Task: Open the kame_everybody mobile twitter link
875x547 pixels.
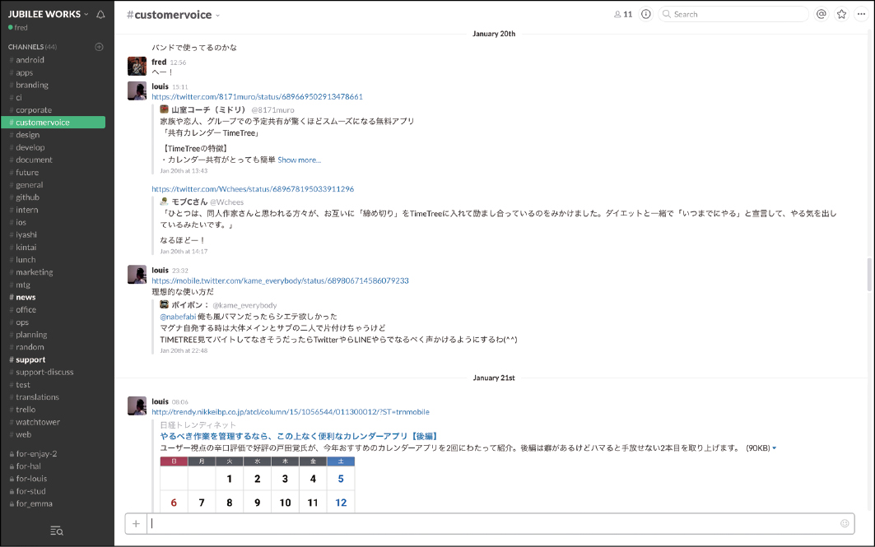Action: click(280, 281)
